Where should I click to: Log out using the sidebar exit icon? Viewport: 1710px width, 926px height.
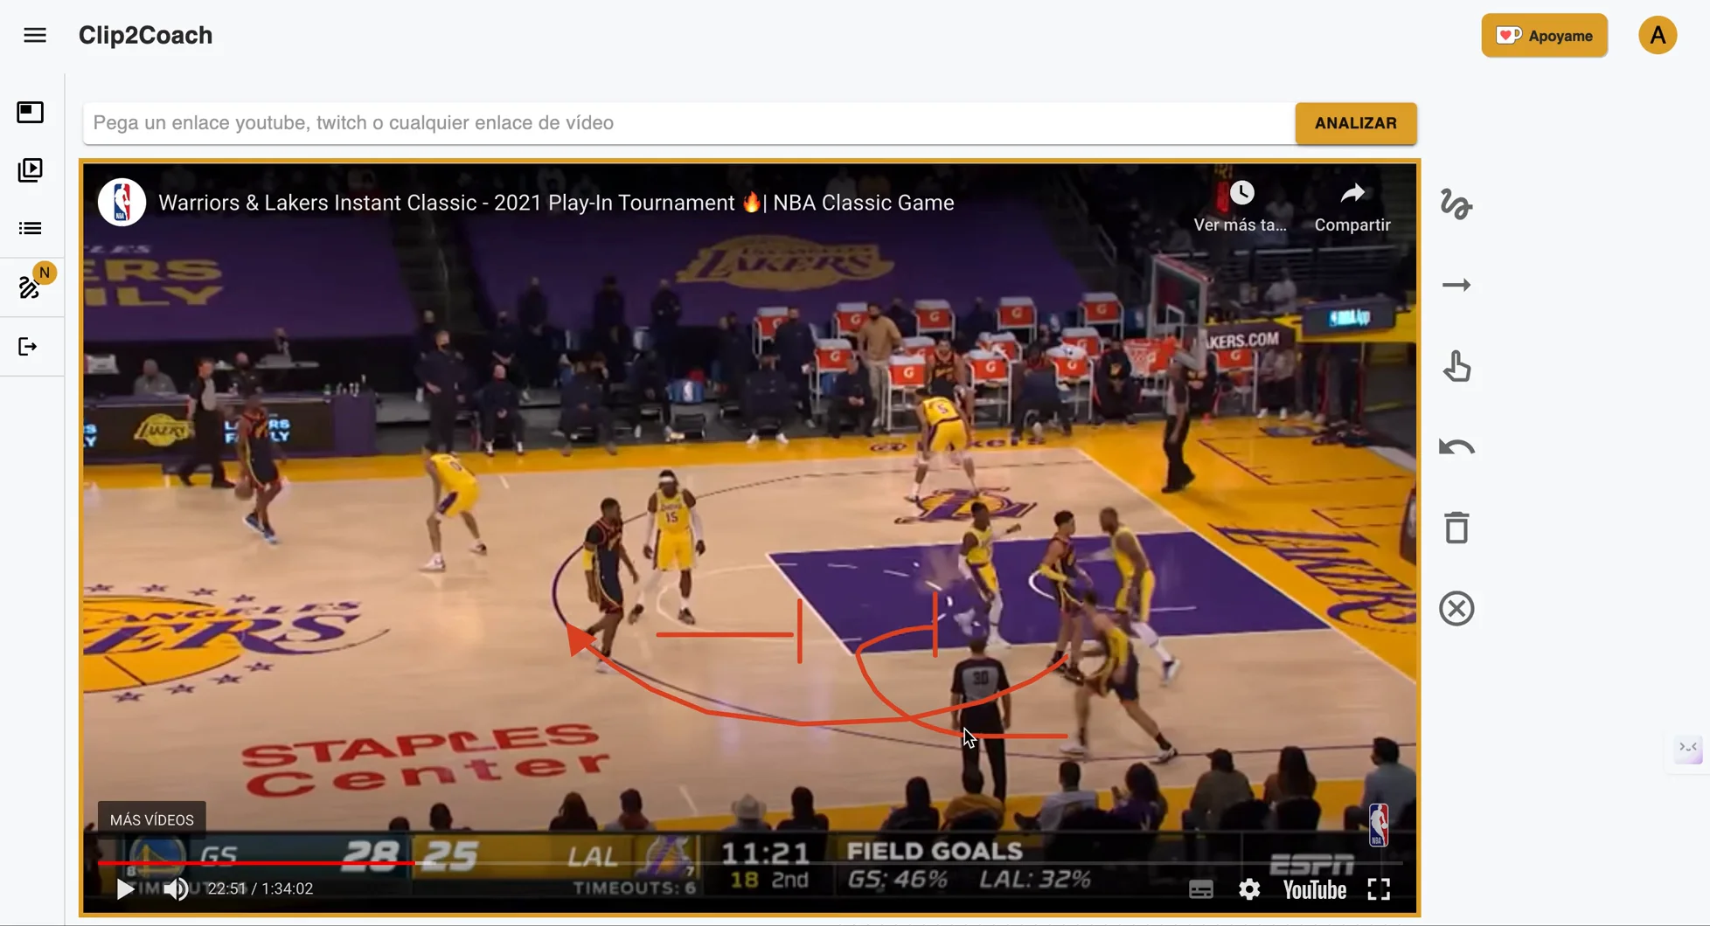pos(30,346)
